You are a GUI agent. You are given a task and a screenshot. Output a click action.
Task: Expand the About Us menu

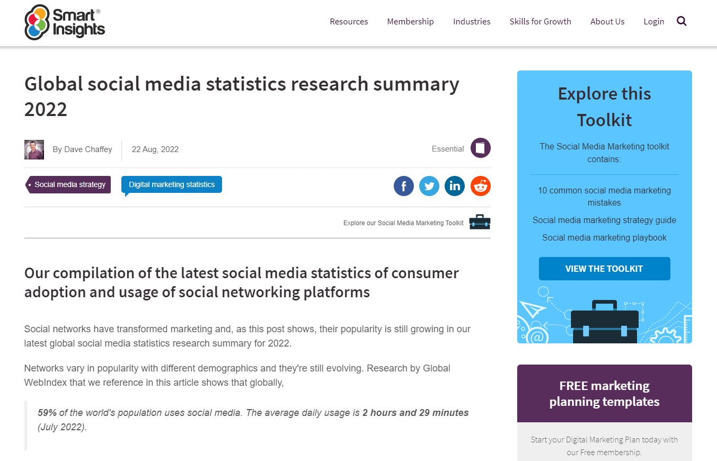tap(607, 22)
